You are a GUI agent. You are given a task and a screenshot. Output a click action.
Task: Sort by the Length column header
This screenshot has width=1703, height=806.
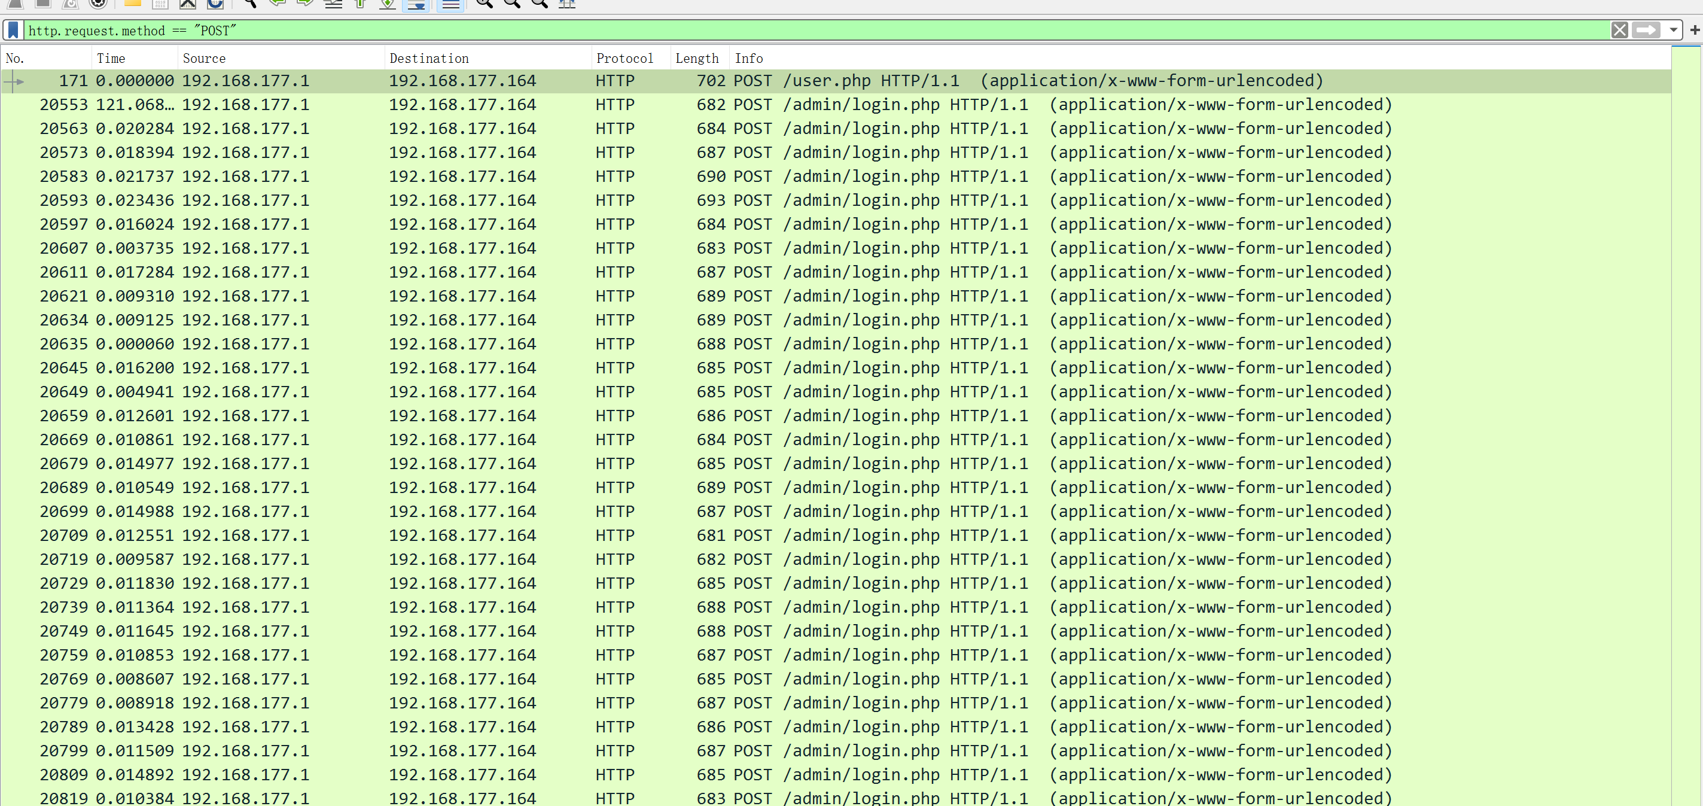[x=696, y=58]
